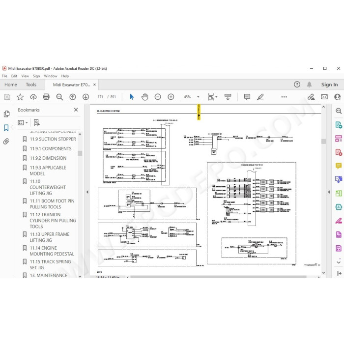Screen dimensions: 344x344
Task: Zoom in with plus icon
Action: pyautogui.click(x=171, y=97)
